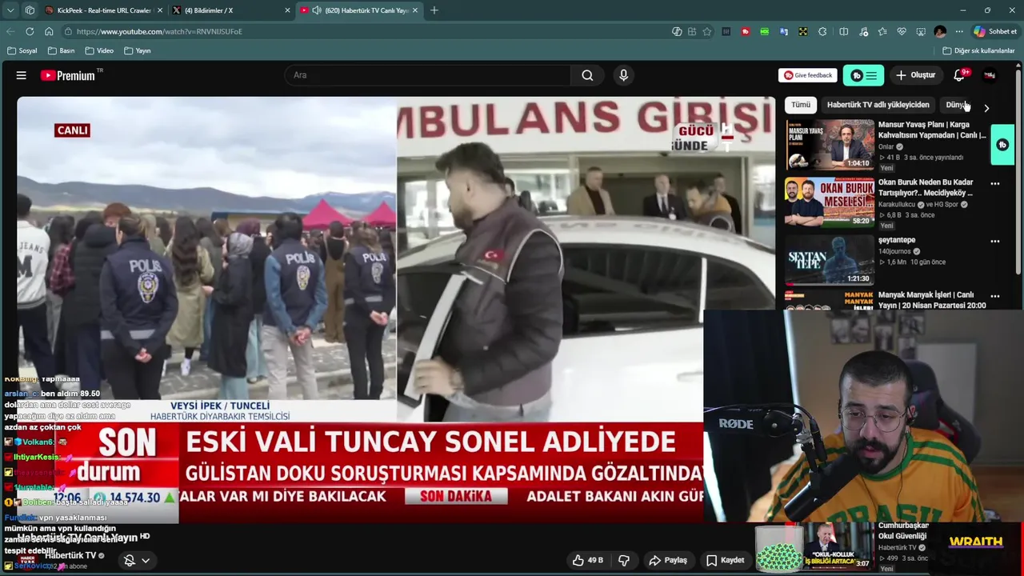This screenshot has height=576, width=1024.
Task: Select the Habertürk TV Canlı Yayın tab
Action: 356,10
